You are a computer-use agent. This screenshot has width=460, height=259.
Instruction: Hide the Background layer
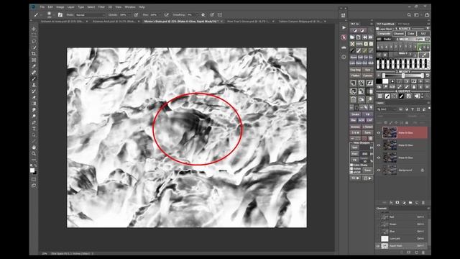pyautogui.click(x=379, y=170)
